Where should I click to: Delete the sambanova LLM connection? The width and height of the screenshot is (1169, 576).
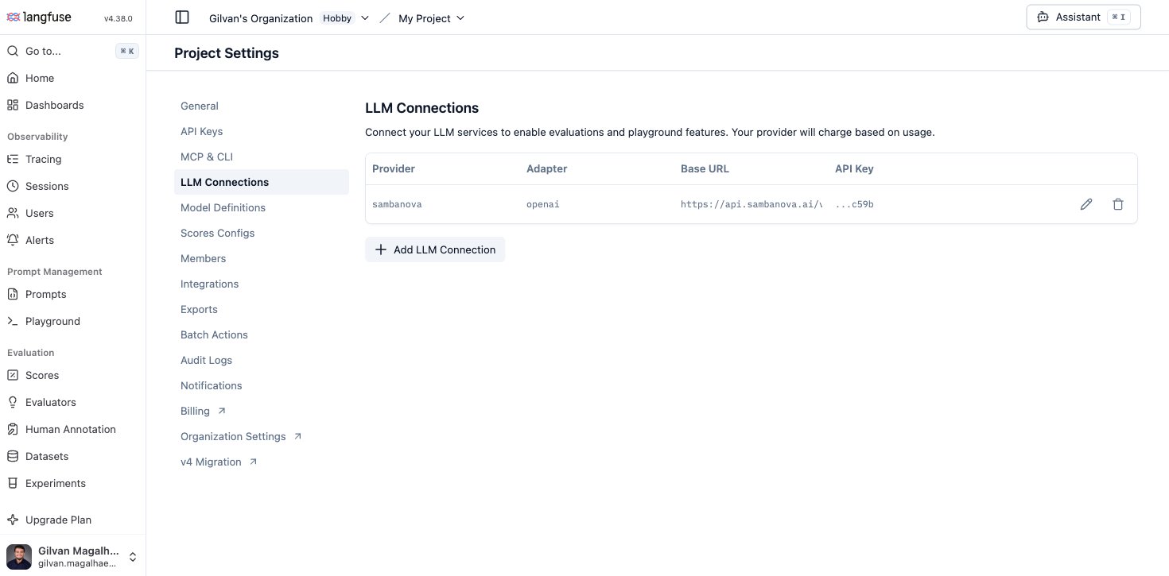[1118, 204]
